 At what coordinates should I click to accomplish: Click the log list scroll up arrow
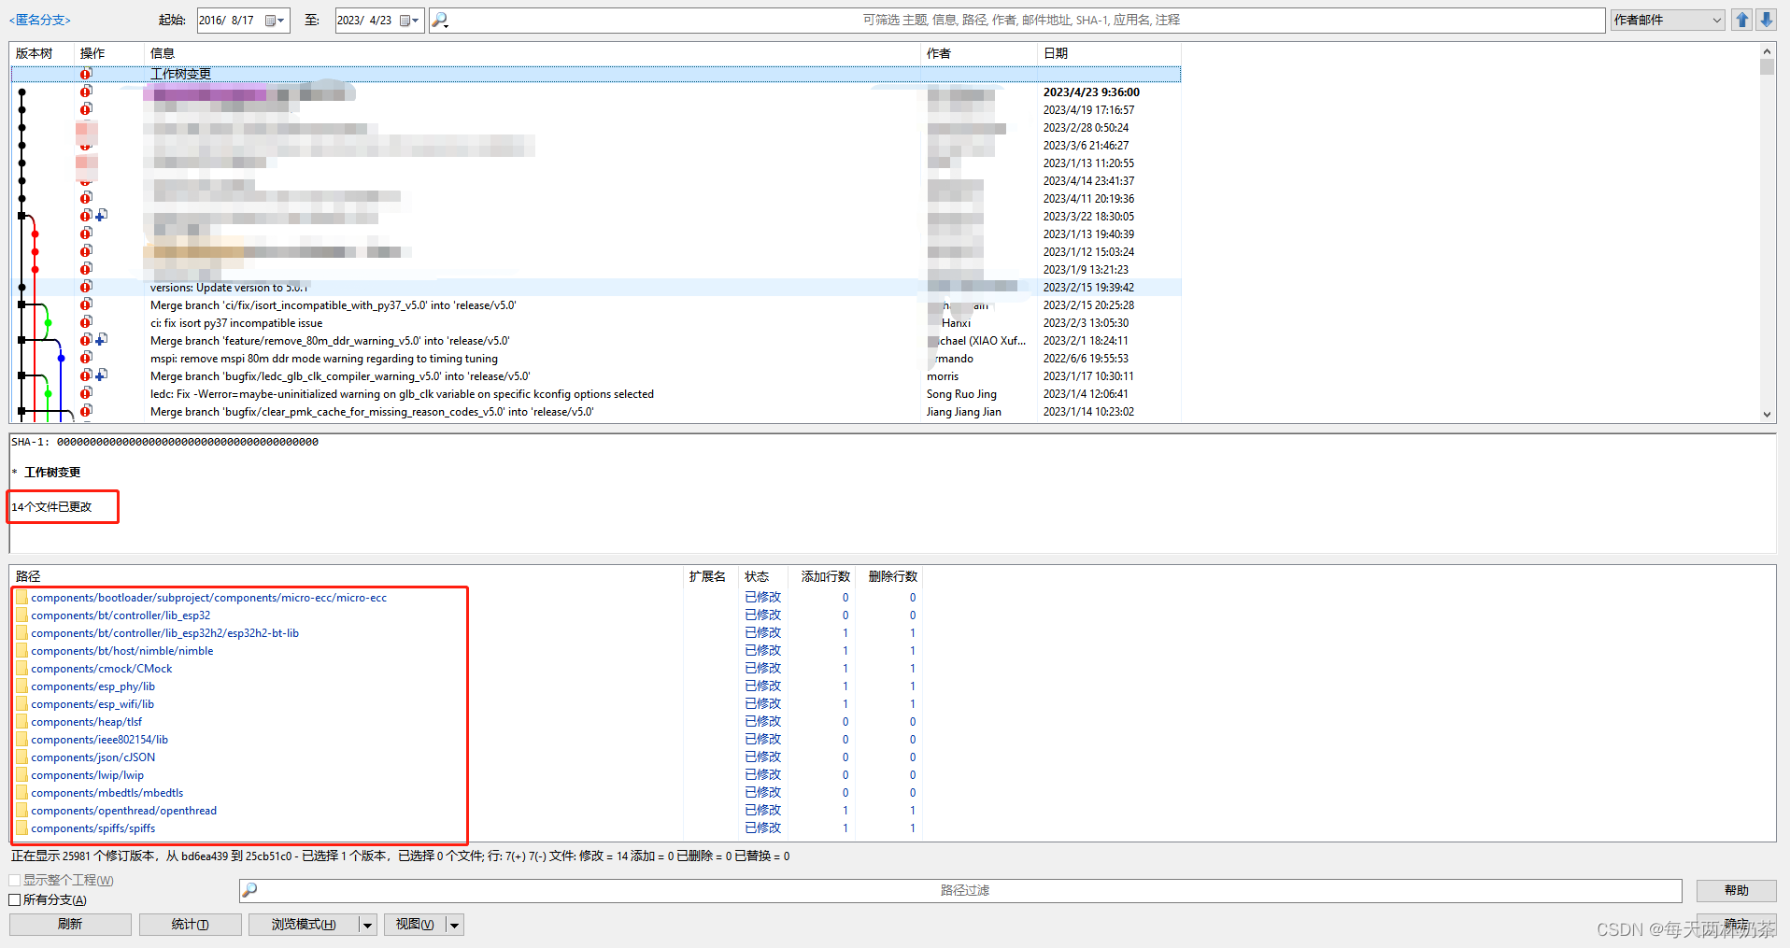[1767, 51]
